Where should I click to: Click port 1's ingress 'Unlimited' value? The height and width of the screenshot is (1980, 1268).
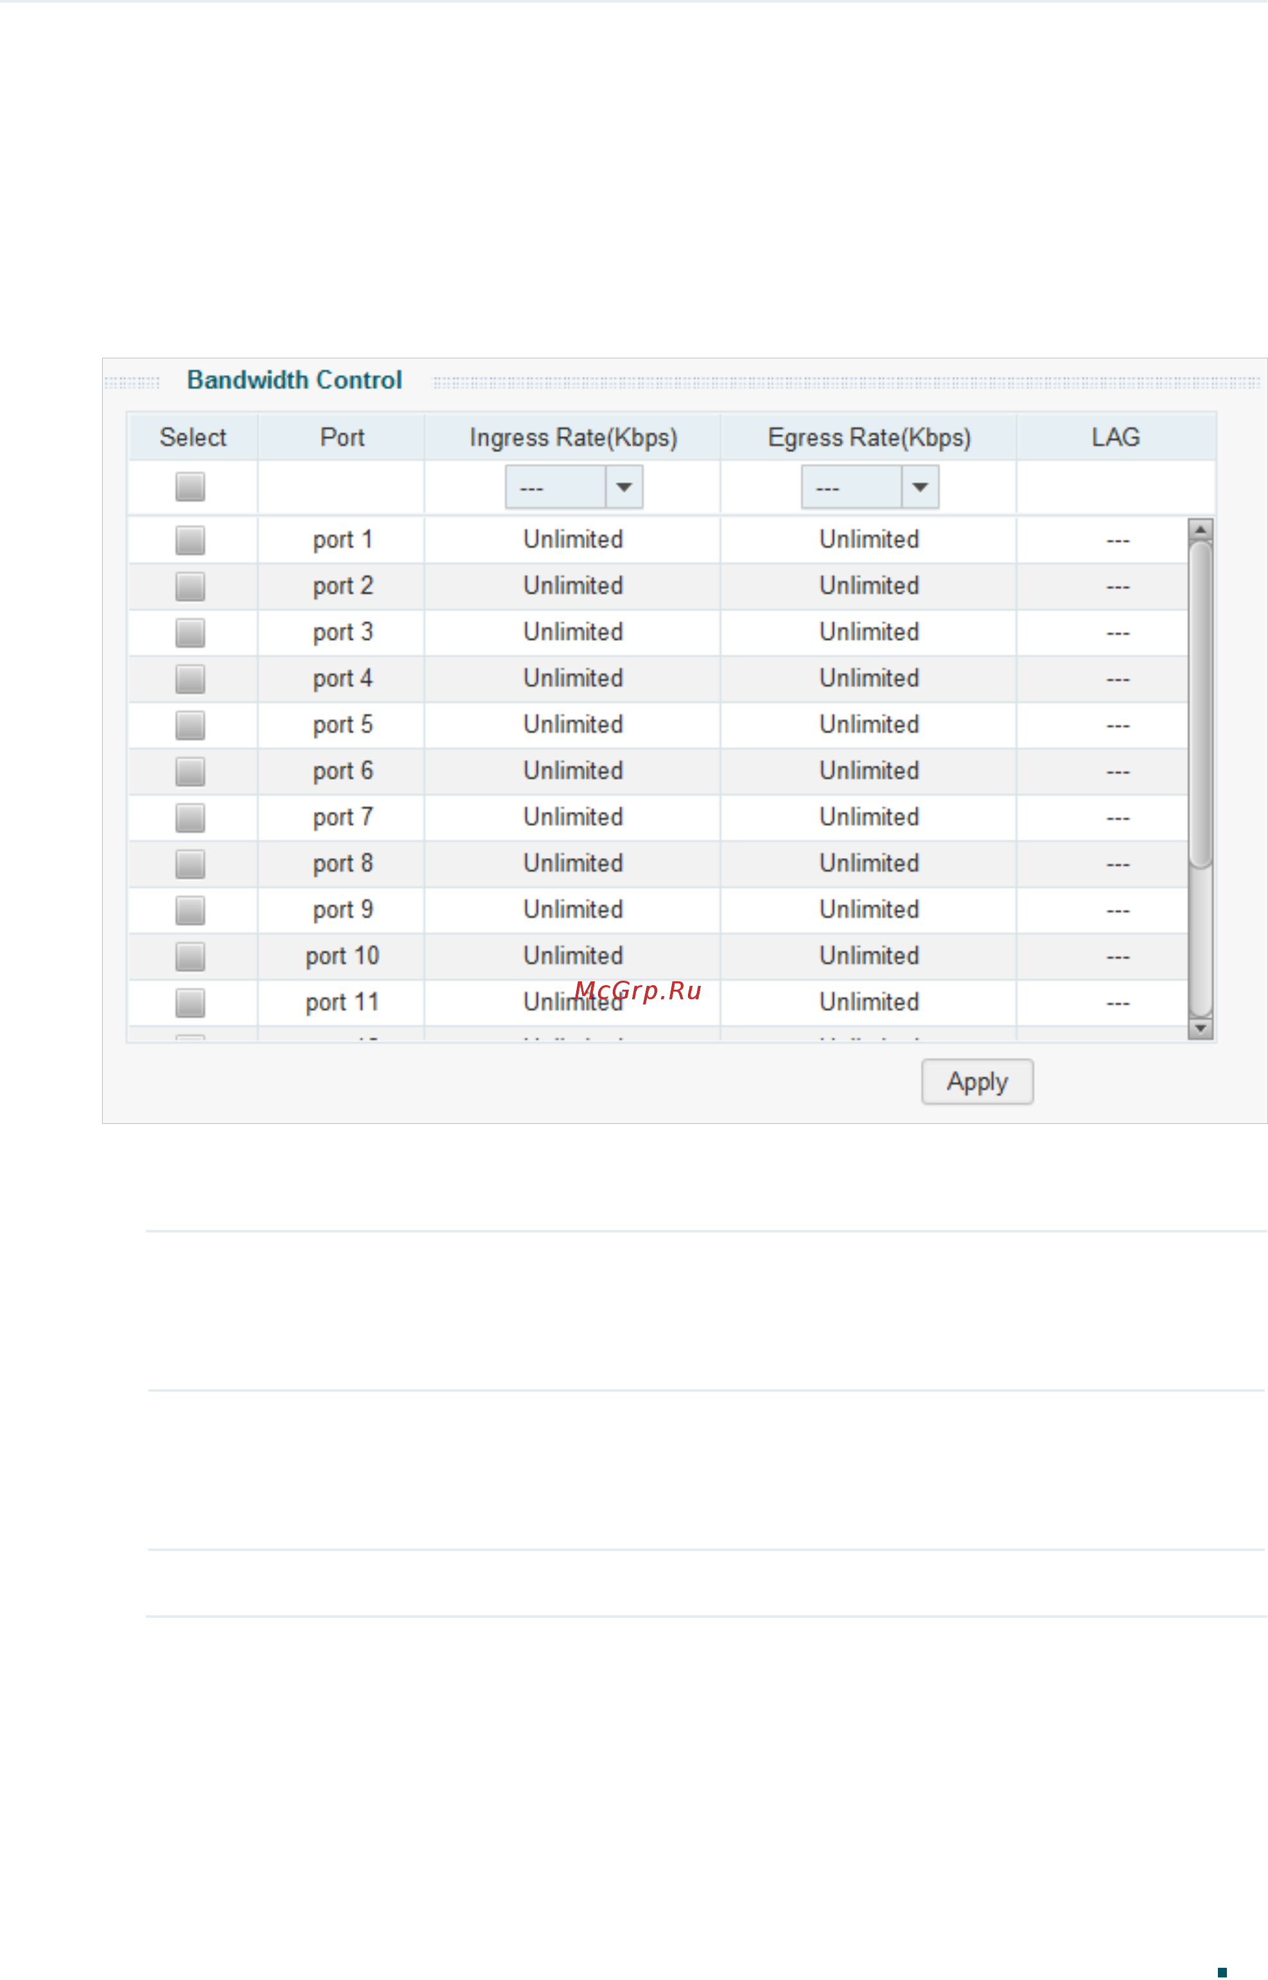pyautogui.click(x=573, y=539)
